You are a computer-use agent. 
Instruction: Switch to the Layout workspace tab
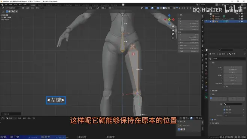point(33,5)
